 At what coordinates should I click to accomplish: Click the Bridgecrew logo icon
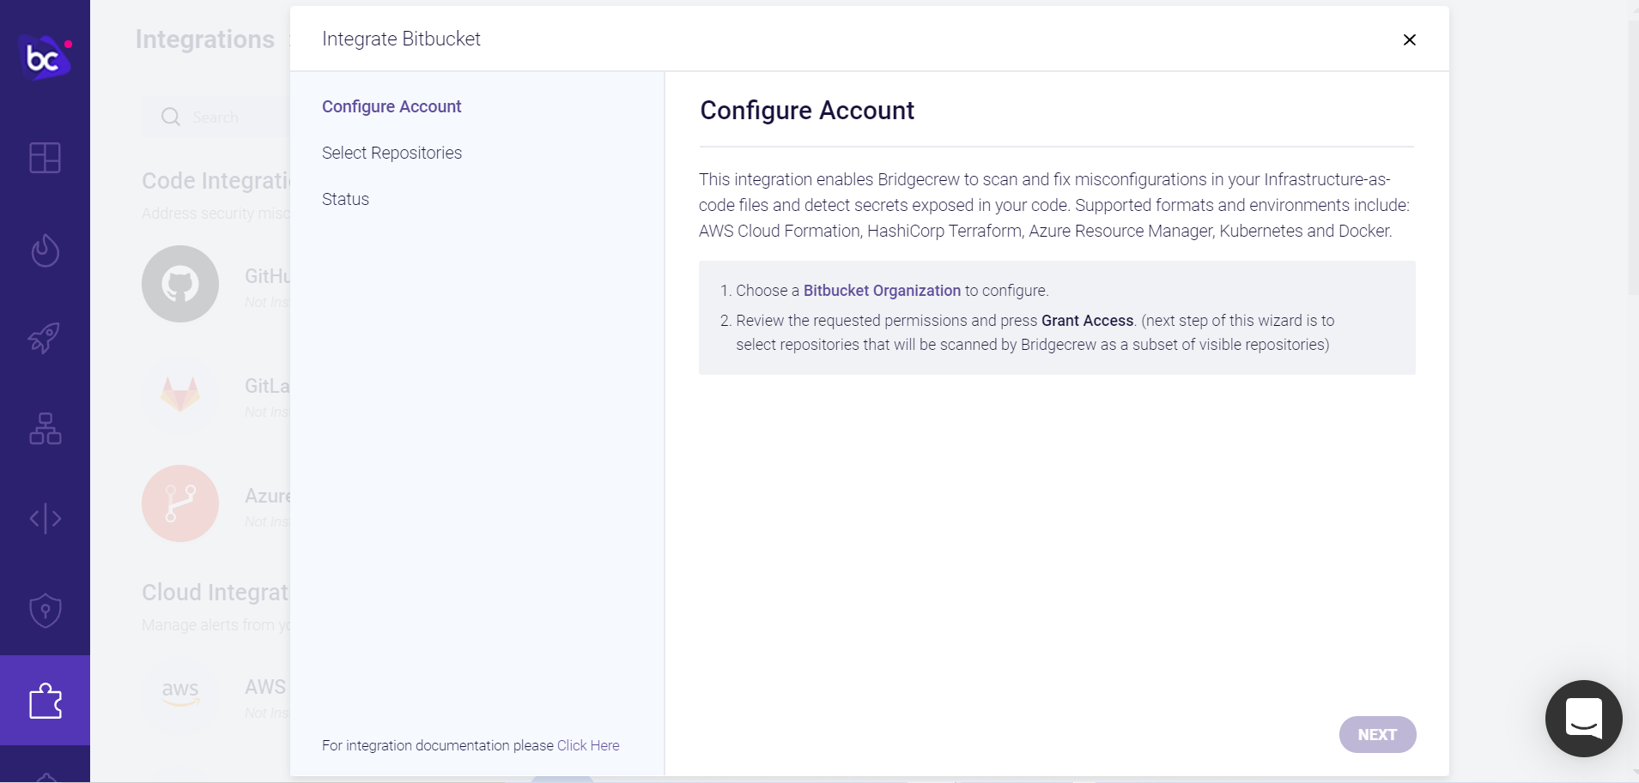(x=44, y=57)
